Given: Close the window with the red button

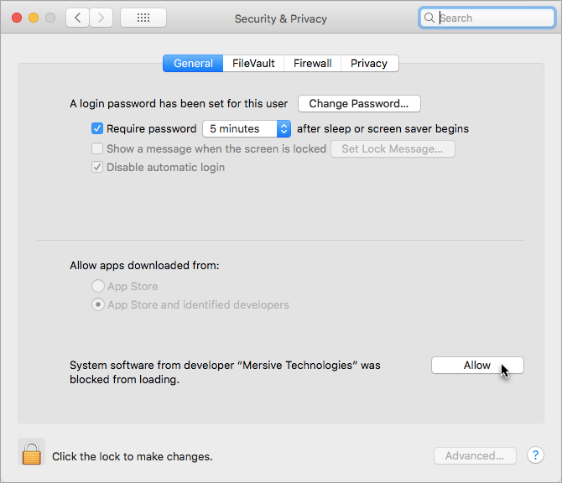Looking at the screenshot, I should [17, 18].
